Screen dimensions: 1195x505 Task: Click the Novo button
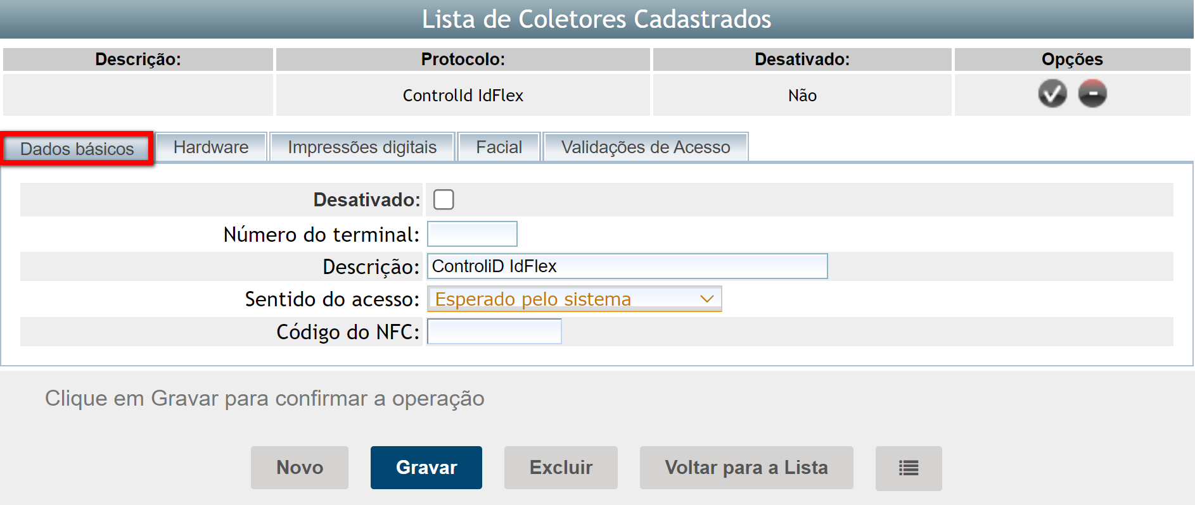(x=300, y=468)
